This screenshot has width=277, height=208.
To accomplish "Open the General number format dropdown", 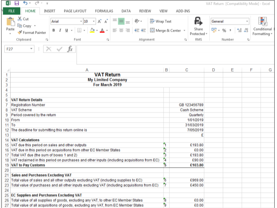I will (x=247, y=22).
